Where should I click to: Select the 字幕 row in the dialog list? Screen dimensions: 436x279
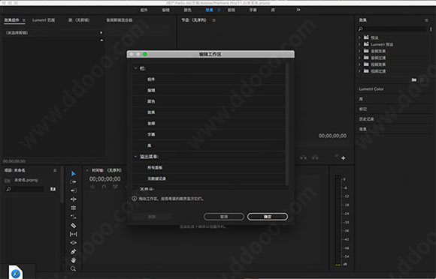tap(208, 134)
